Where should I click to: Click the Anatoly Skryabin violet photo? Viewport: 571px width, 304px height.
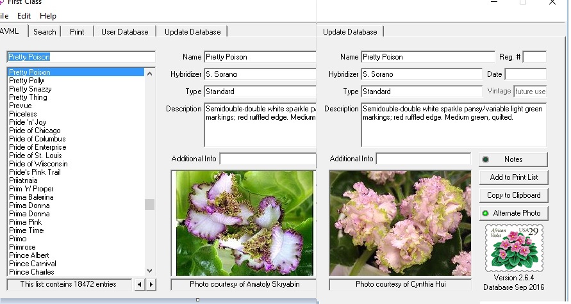[x=243, y=223]
